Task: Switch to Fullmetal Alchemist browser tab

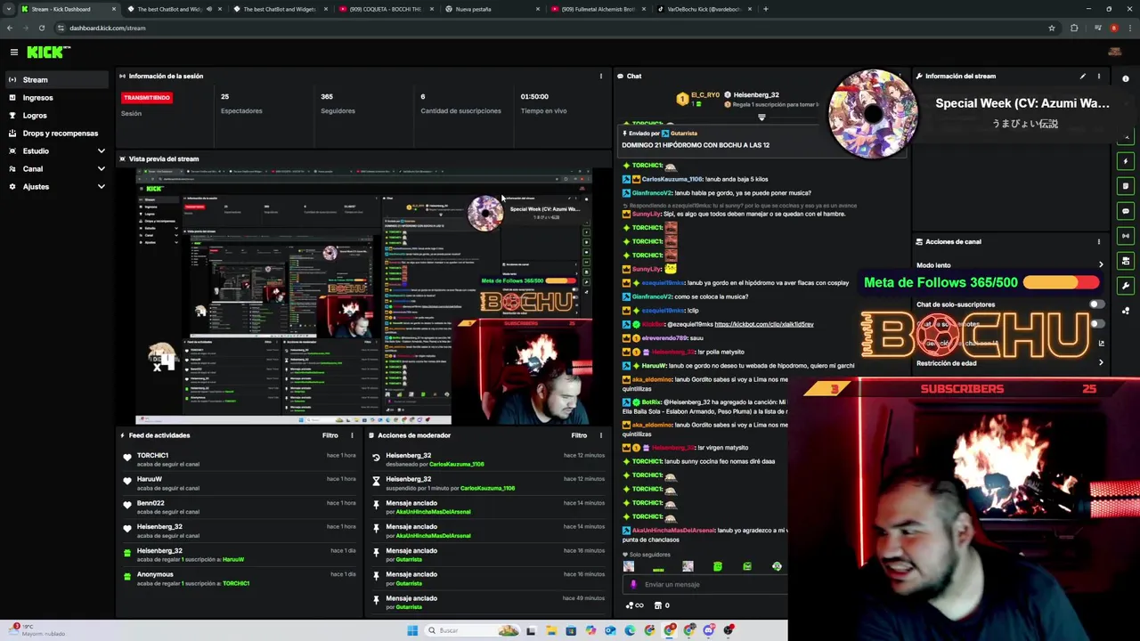Action: (598, 9)
